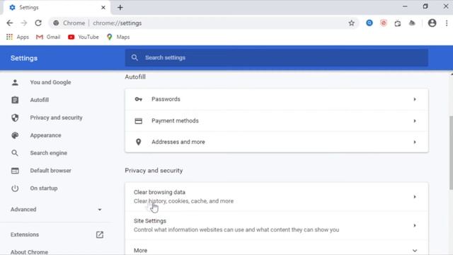453x255 pixels.
Task: Go back with the browser back arrow
Action: pyautogui.click(x=9, y=23)
